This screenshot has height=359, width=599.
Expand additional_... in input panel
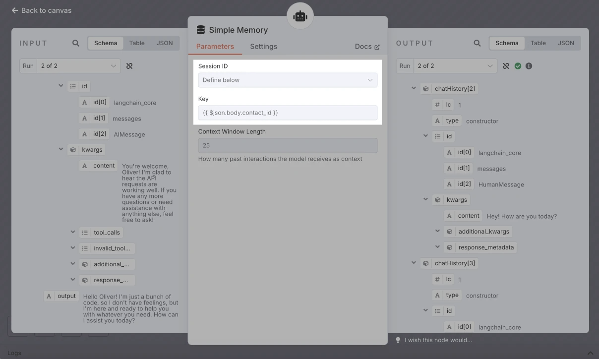[73, 264]
